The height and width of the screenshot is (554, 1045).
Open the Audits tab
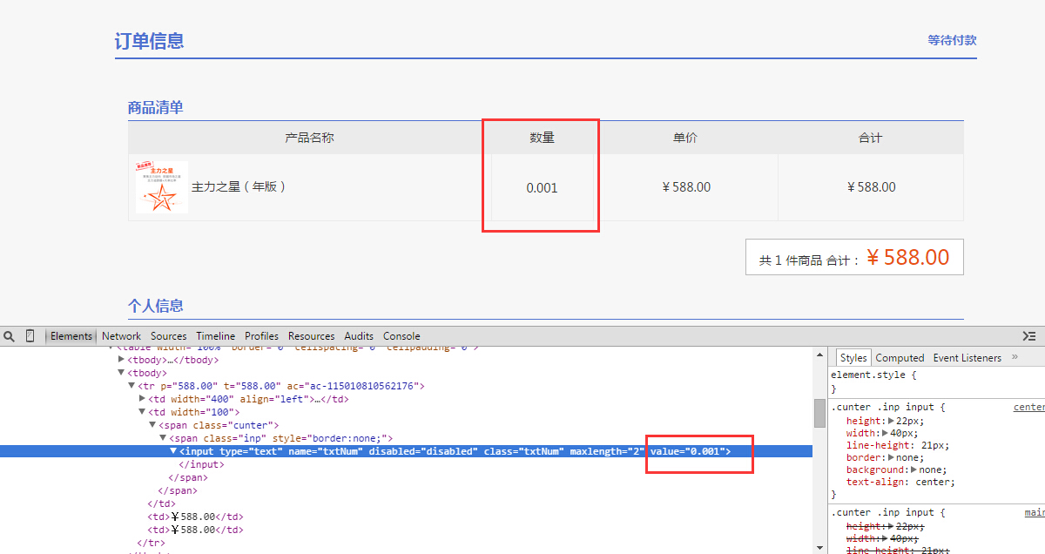[x=359, y=336]
